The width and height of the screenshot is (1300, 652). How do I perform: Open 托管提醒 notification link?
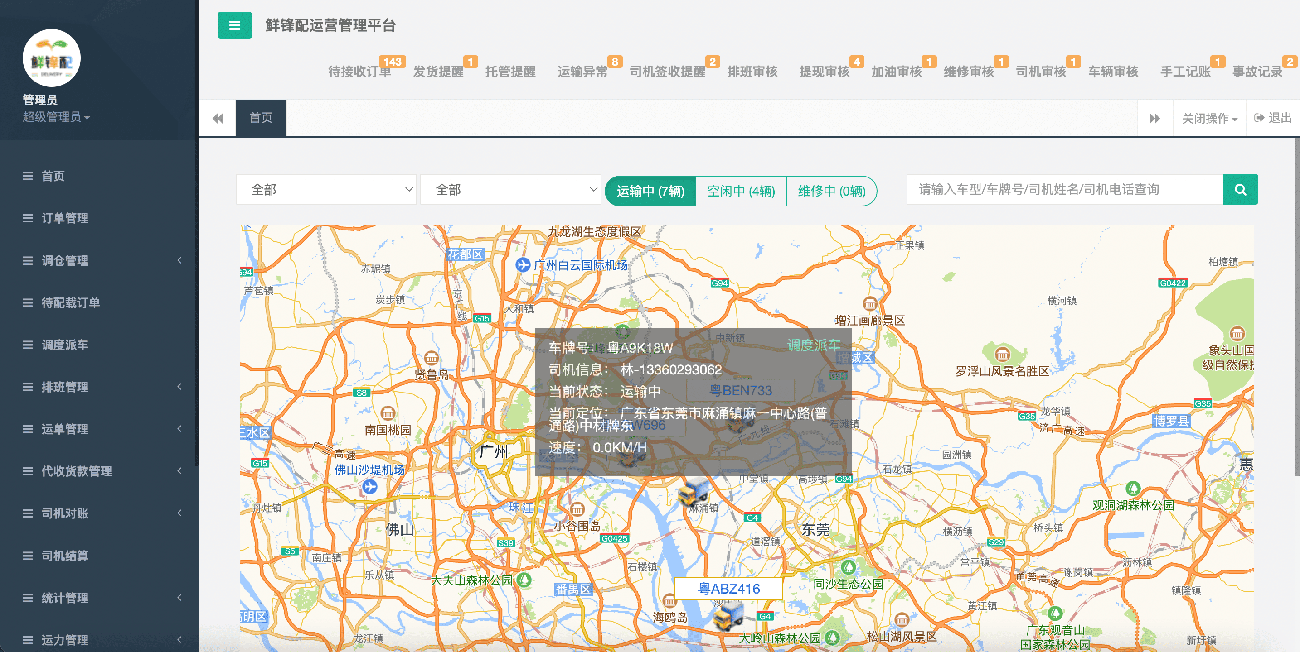click(x=510, y=72)
